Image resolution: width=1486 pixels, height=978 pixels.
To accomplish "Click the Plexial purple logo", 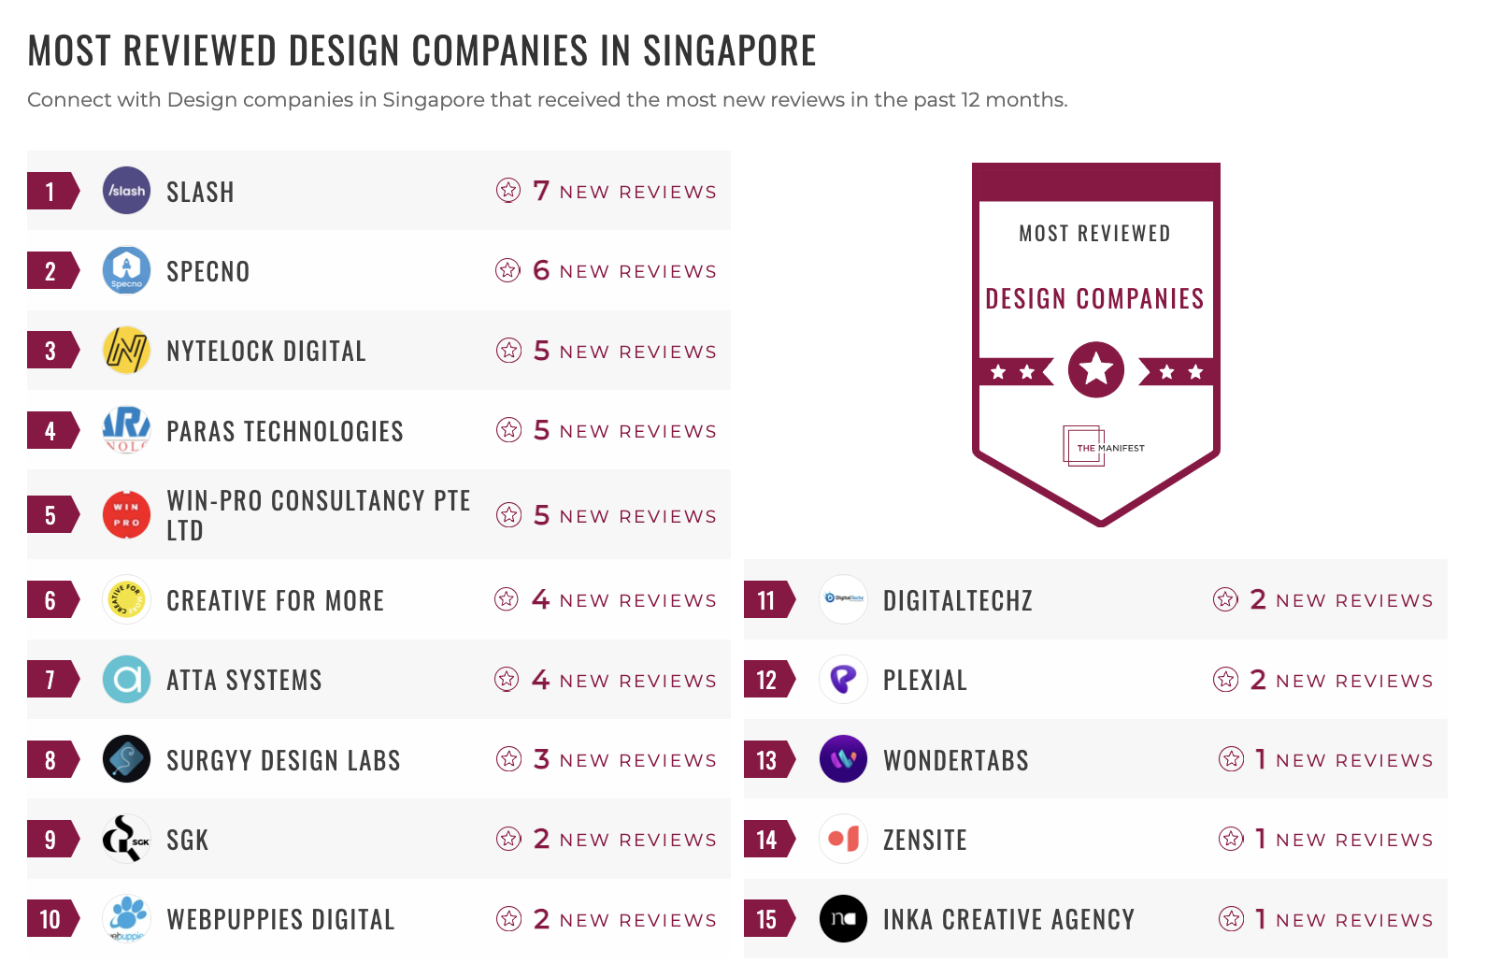I will click(x=843, y=680).
